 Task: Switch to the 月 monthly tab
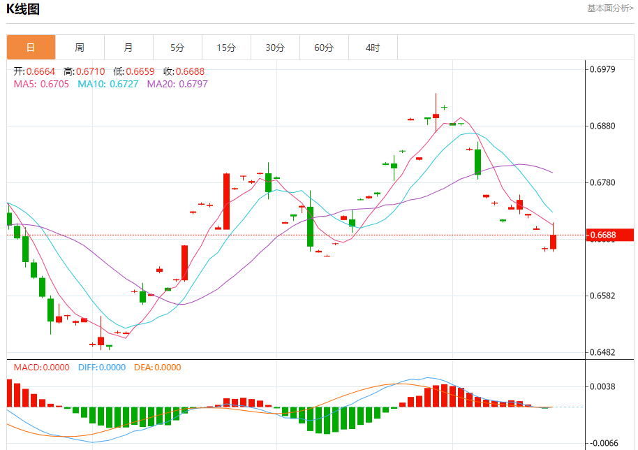coord(128,48)
